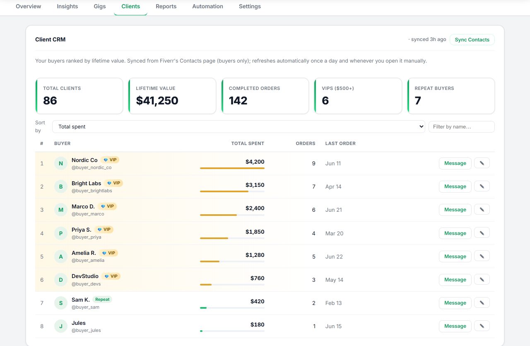Click the $2,400 amount for Marco D.
Screen dimensions: 530x346
click(255, 208)
